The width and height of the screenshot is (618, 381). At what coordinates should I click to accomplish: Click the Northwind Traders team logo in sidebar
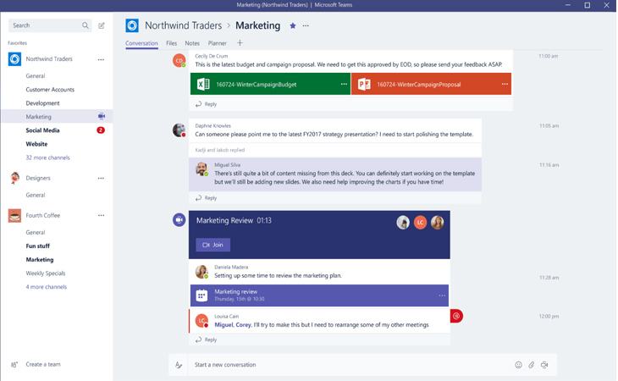pos(14,59)
